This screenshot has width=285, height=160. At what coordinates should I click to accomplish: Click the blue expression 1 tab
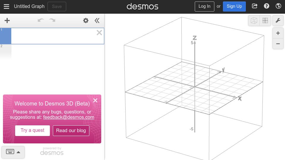coord(6,36)
